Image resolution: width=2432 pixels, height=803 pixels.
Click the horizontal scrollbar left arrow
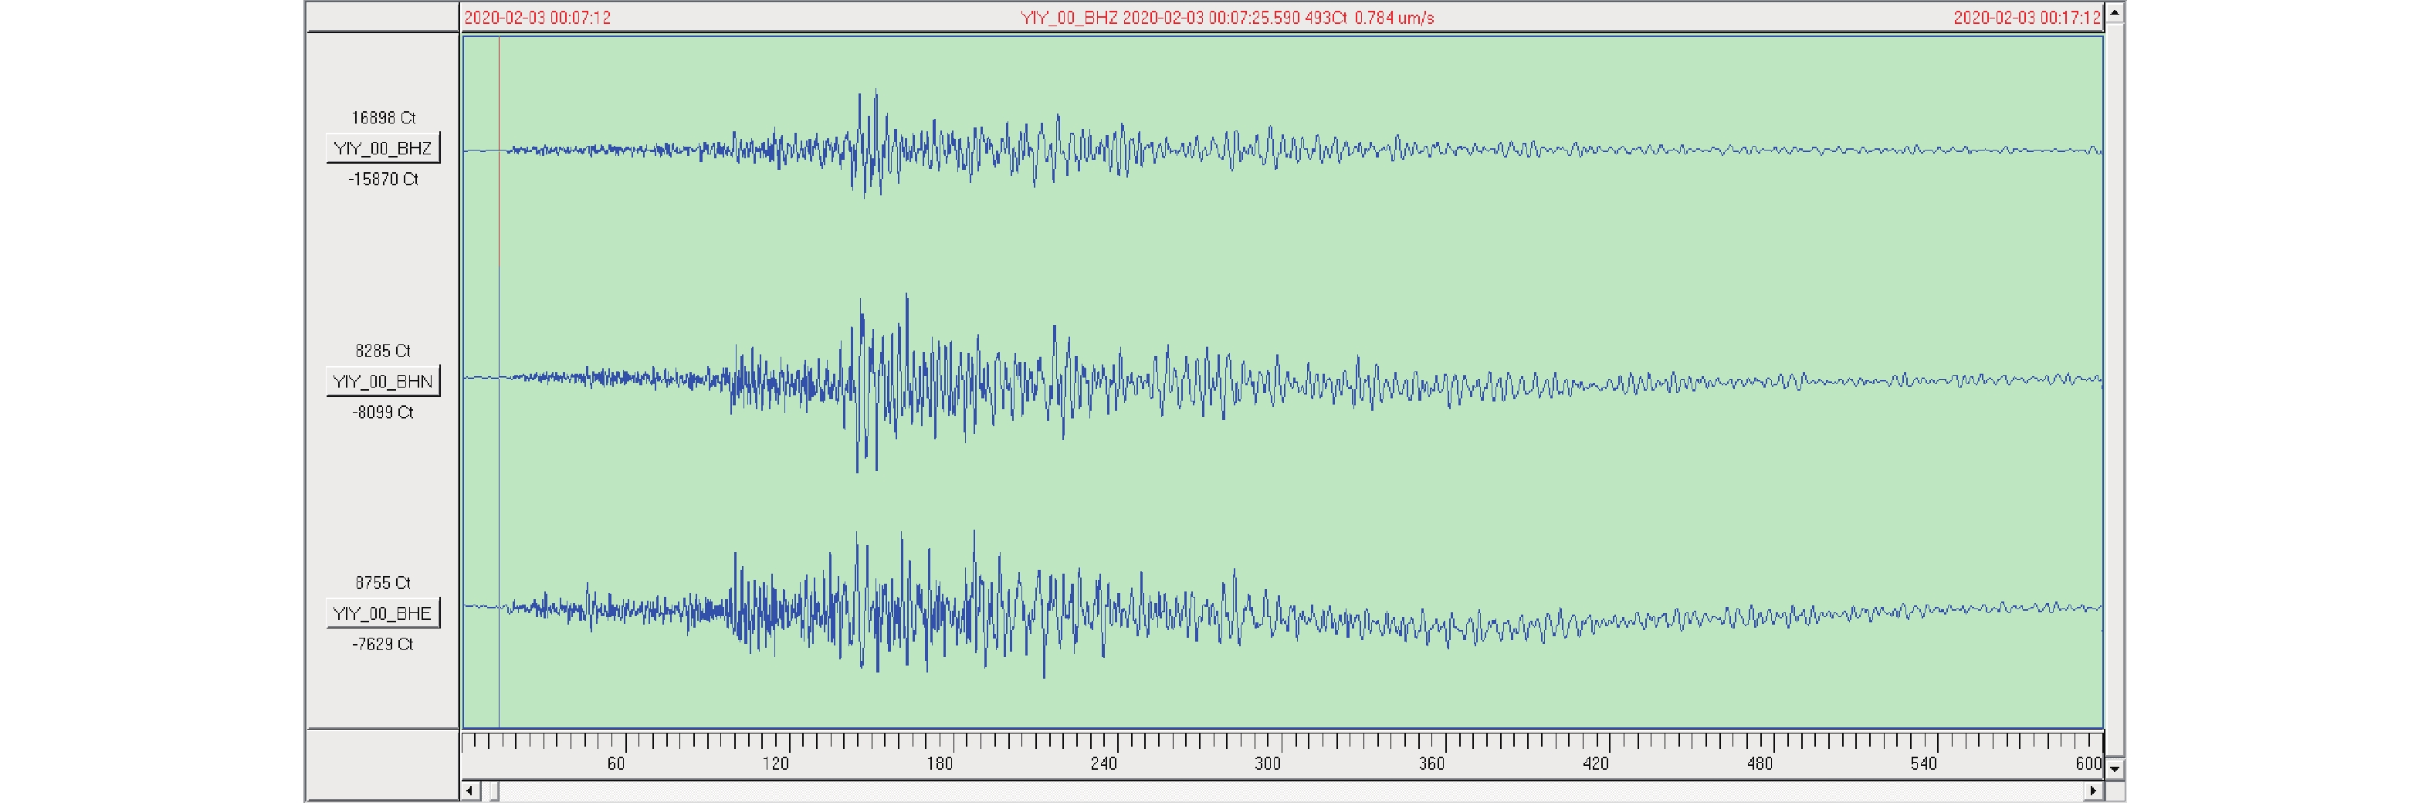[470, 791]
